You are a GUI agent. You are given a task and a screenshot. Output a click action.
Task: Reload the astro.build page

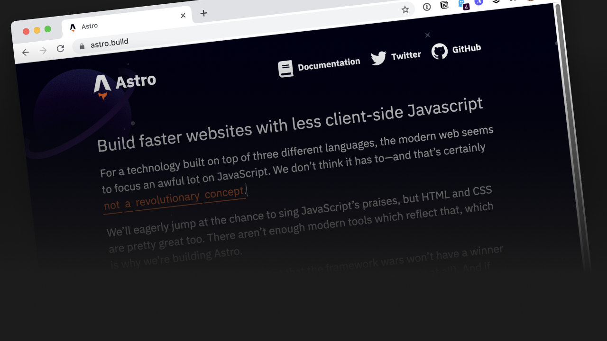pyautogui.click(x=60, y=48)
